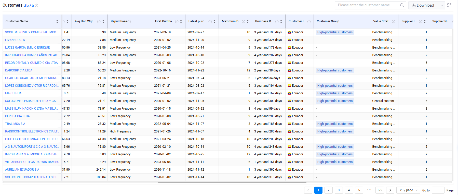Sort the Avg.Unit Wgt column

pos(103,22)
